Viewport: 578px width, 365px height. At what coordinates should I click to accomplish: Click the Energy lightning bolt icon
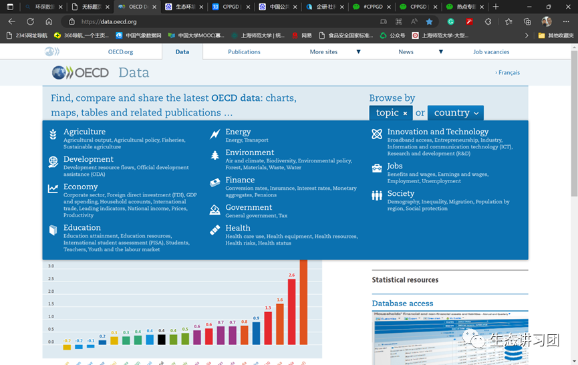(x=215, y=134)
